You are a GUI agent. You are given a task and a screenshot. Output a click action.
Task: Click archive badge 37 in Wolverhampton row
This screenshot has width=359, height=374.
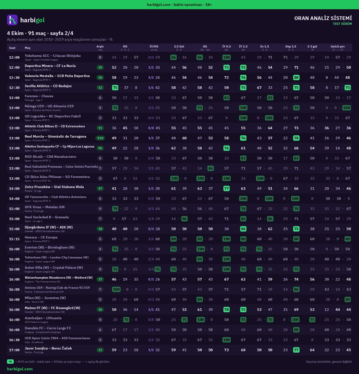(x=100, y=279)
